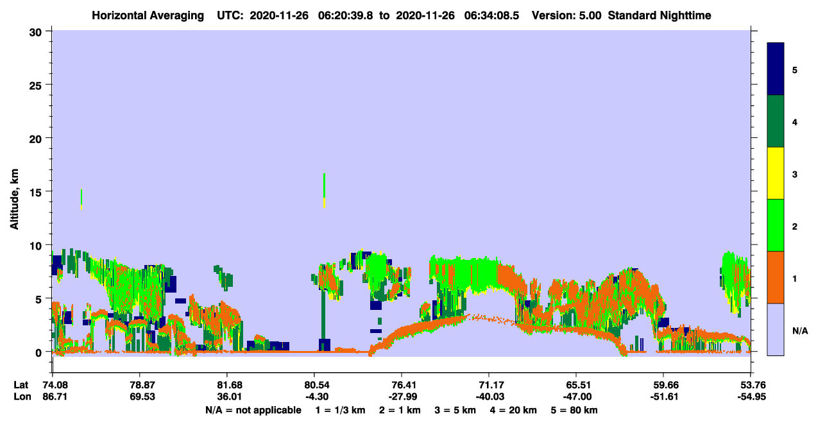834x428 pixels.
Task: Click 'Standard Nighttime' in the title
Action: point(659,15)
